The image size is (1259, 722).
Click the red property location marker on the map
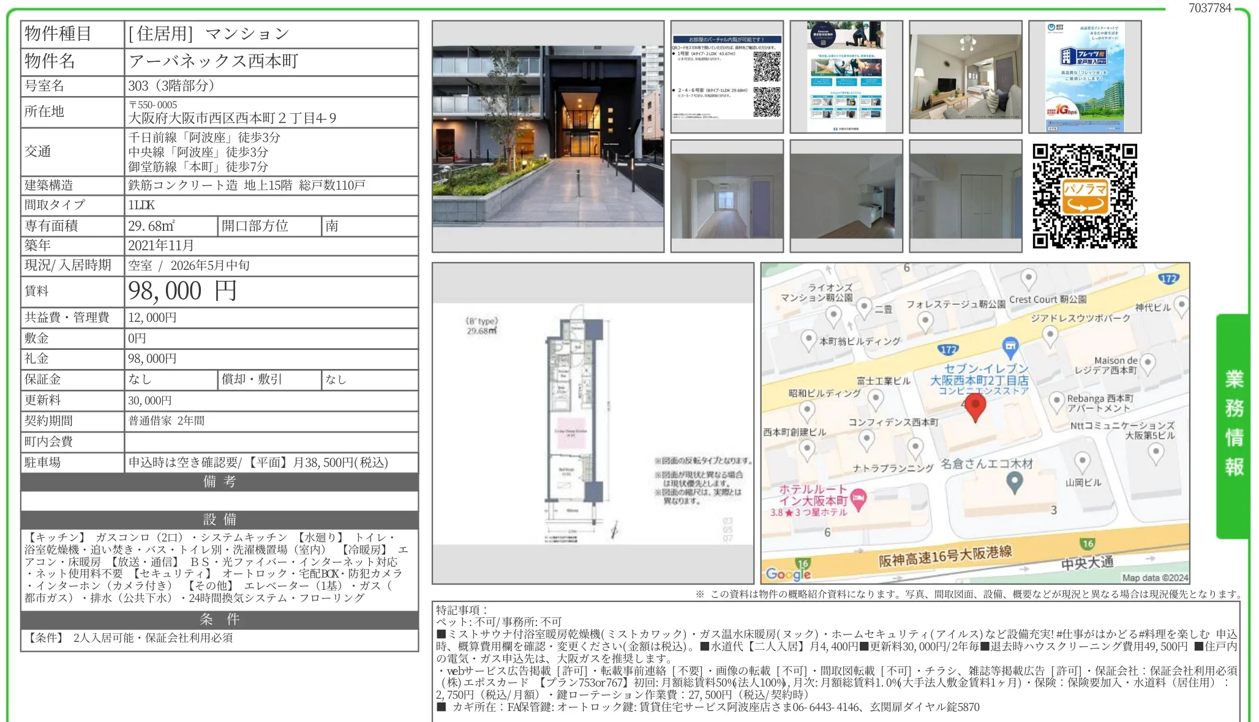pyautogui.click(x=975, y=405)
